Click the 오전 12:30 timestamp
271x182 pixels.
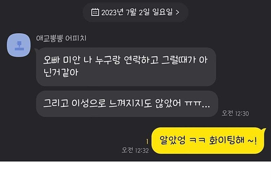pyautogui.click(x=235, y=113)
